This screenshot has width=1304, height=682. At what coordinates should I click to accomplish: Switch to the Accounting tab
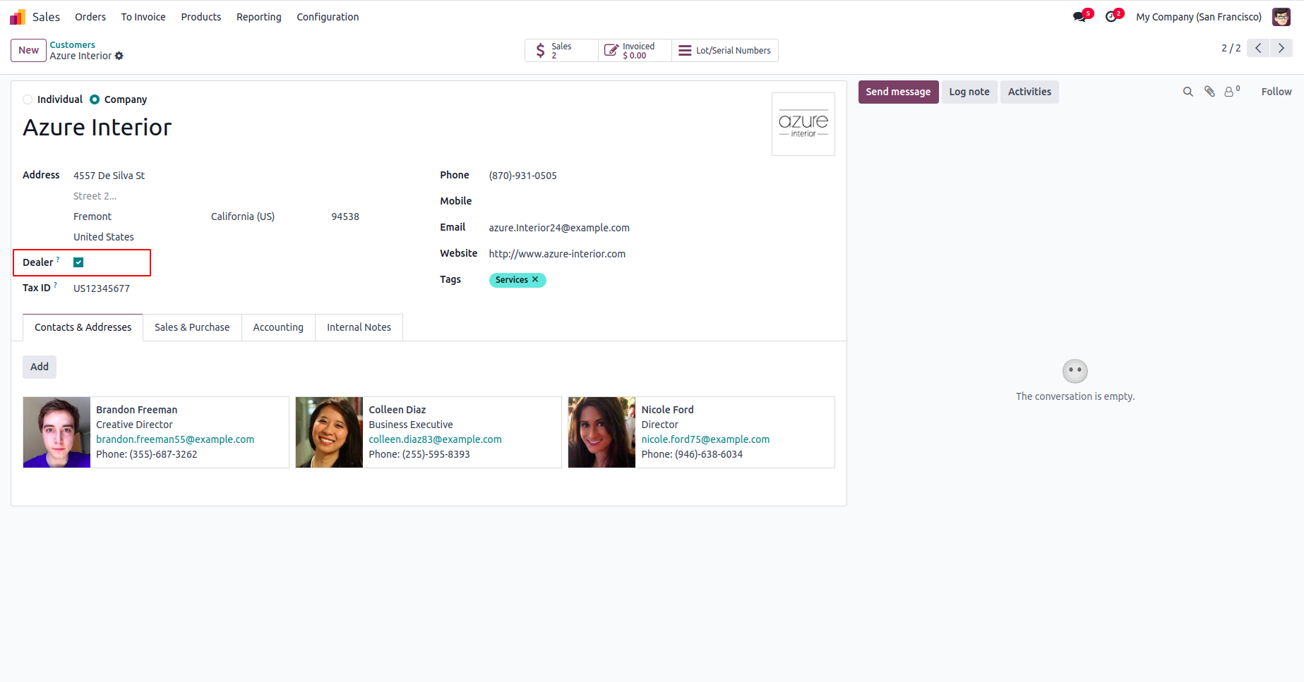click(278, 327)
